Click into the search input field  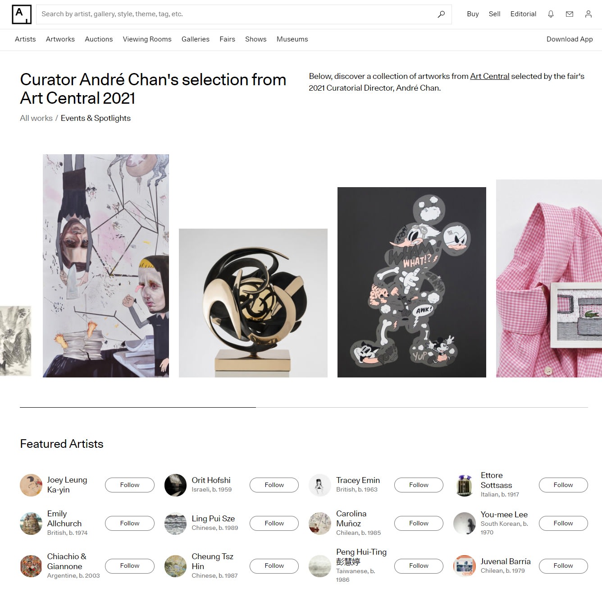click(x=237, y=14)
